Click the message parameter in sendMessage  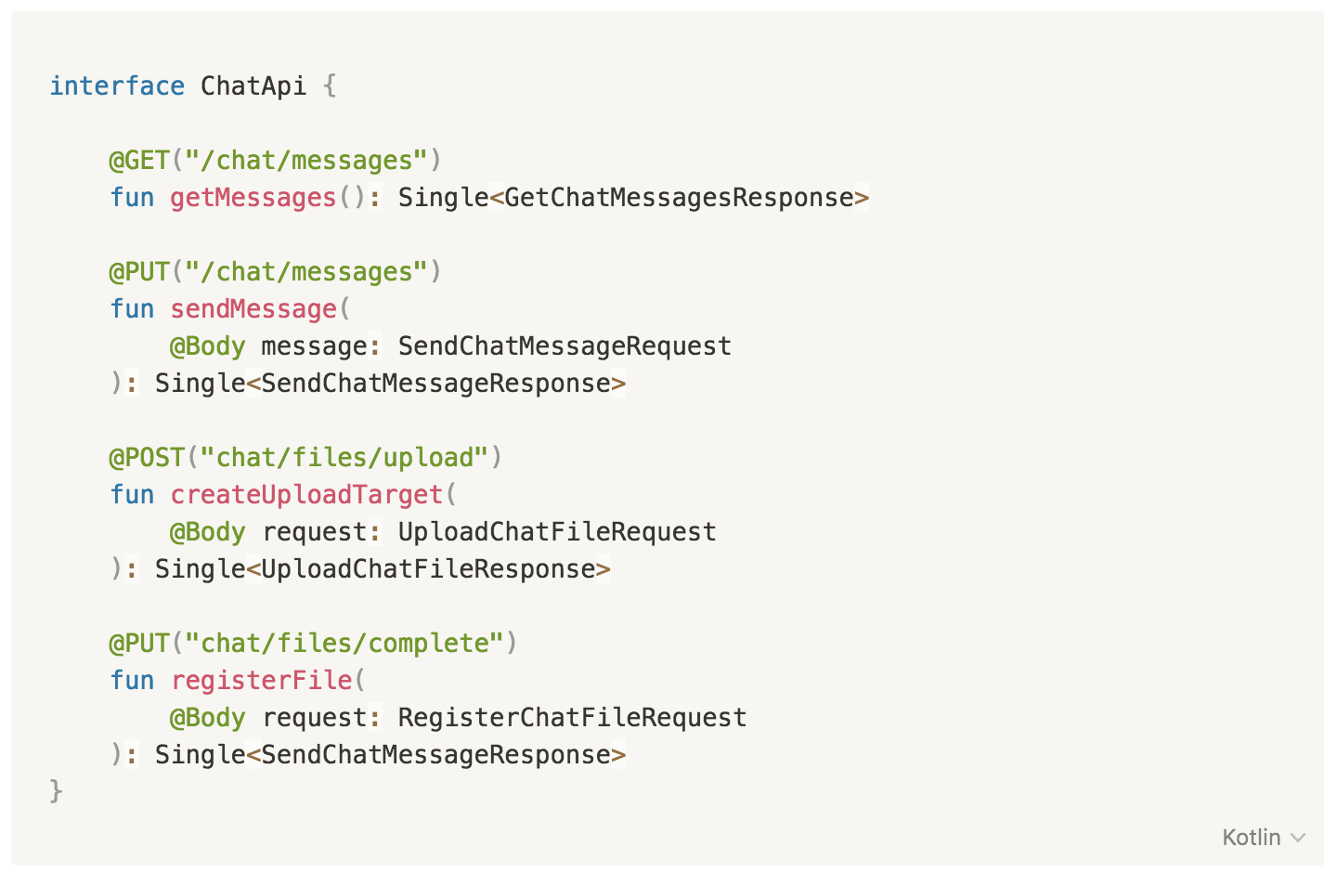pos(314,345)
